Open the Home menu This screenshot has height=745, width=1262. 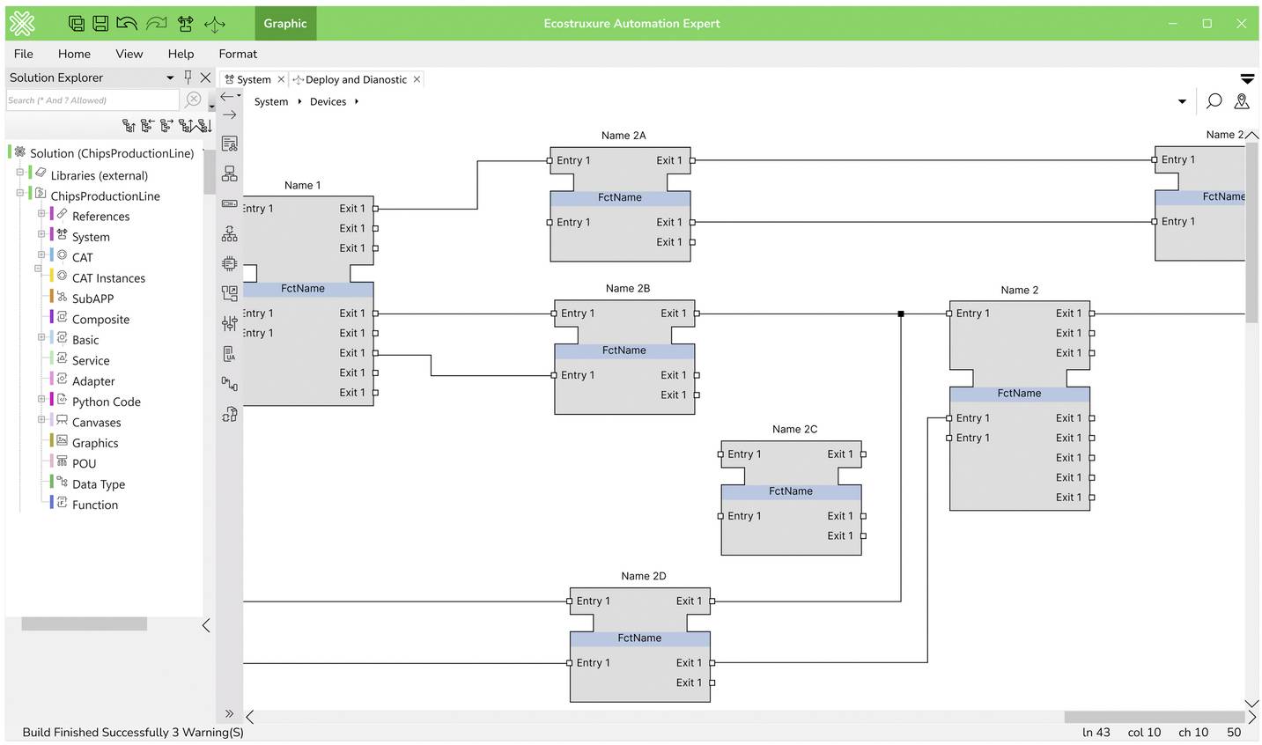coord(74,54)
